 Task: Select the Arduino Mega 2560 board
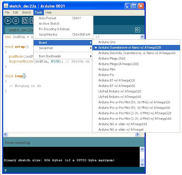136,58
